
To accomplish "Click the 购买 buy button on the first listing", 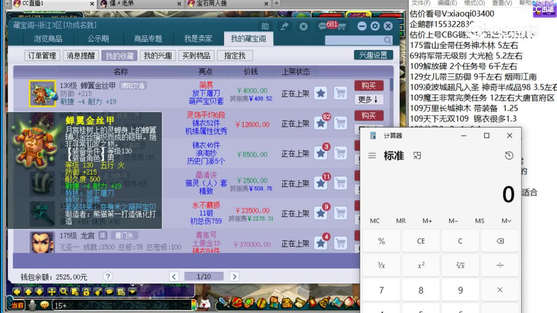I will coord(369,85).
